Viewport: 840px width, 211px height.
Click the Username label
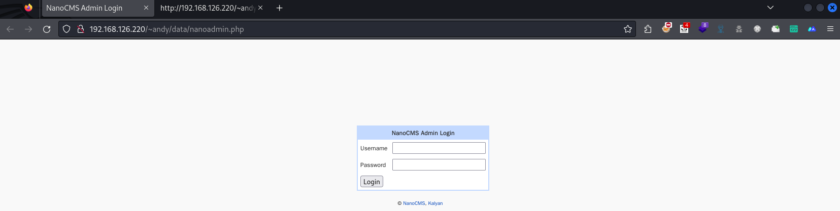click(x=374, y=148)
